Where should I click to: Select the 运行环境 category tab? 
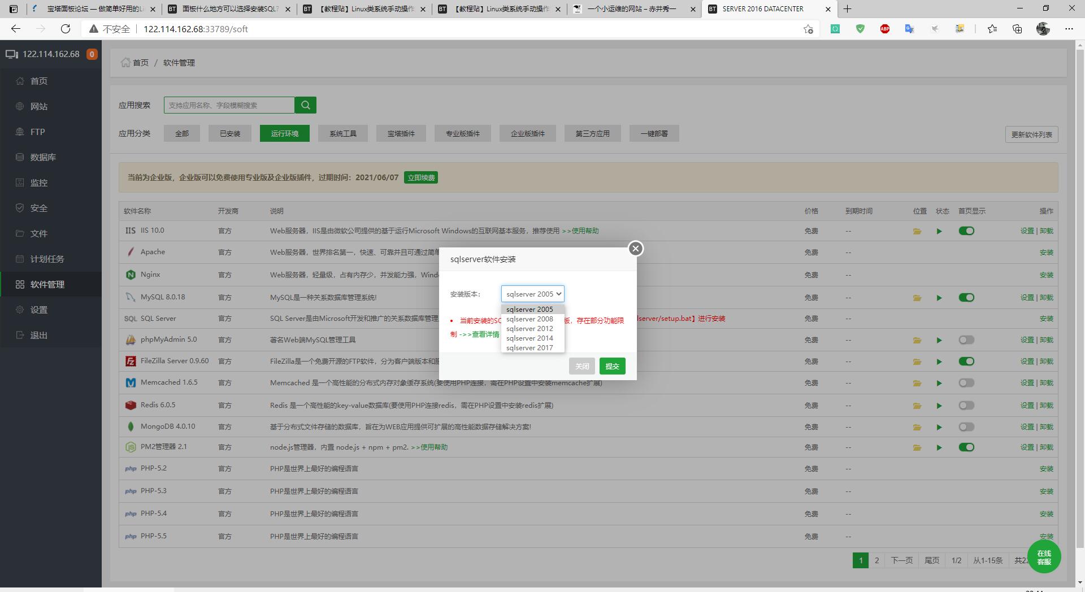pos(284,134)
